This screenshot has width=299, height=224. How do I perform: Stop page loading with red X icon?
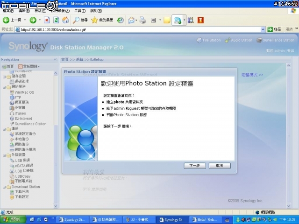pyautogui.click(x=47, y=20)
